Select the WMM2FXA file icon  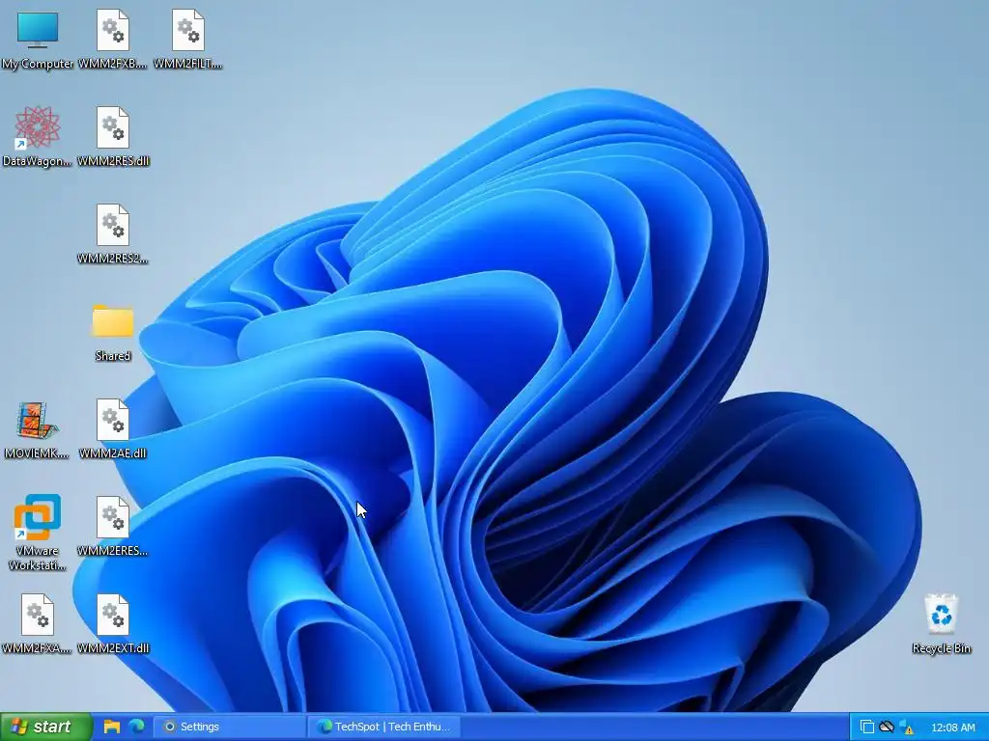click(x=38, y=624)
